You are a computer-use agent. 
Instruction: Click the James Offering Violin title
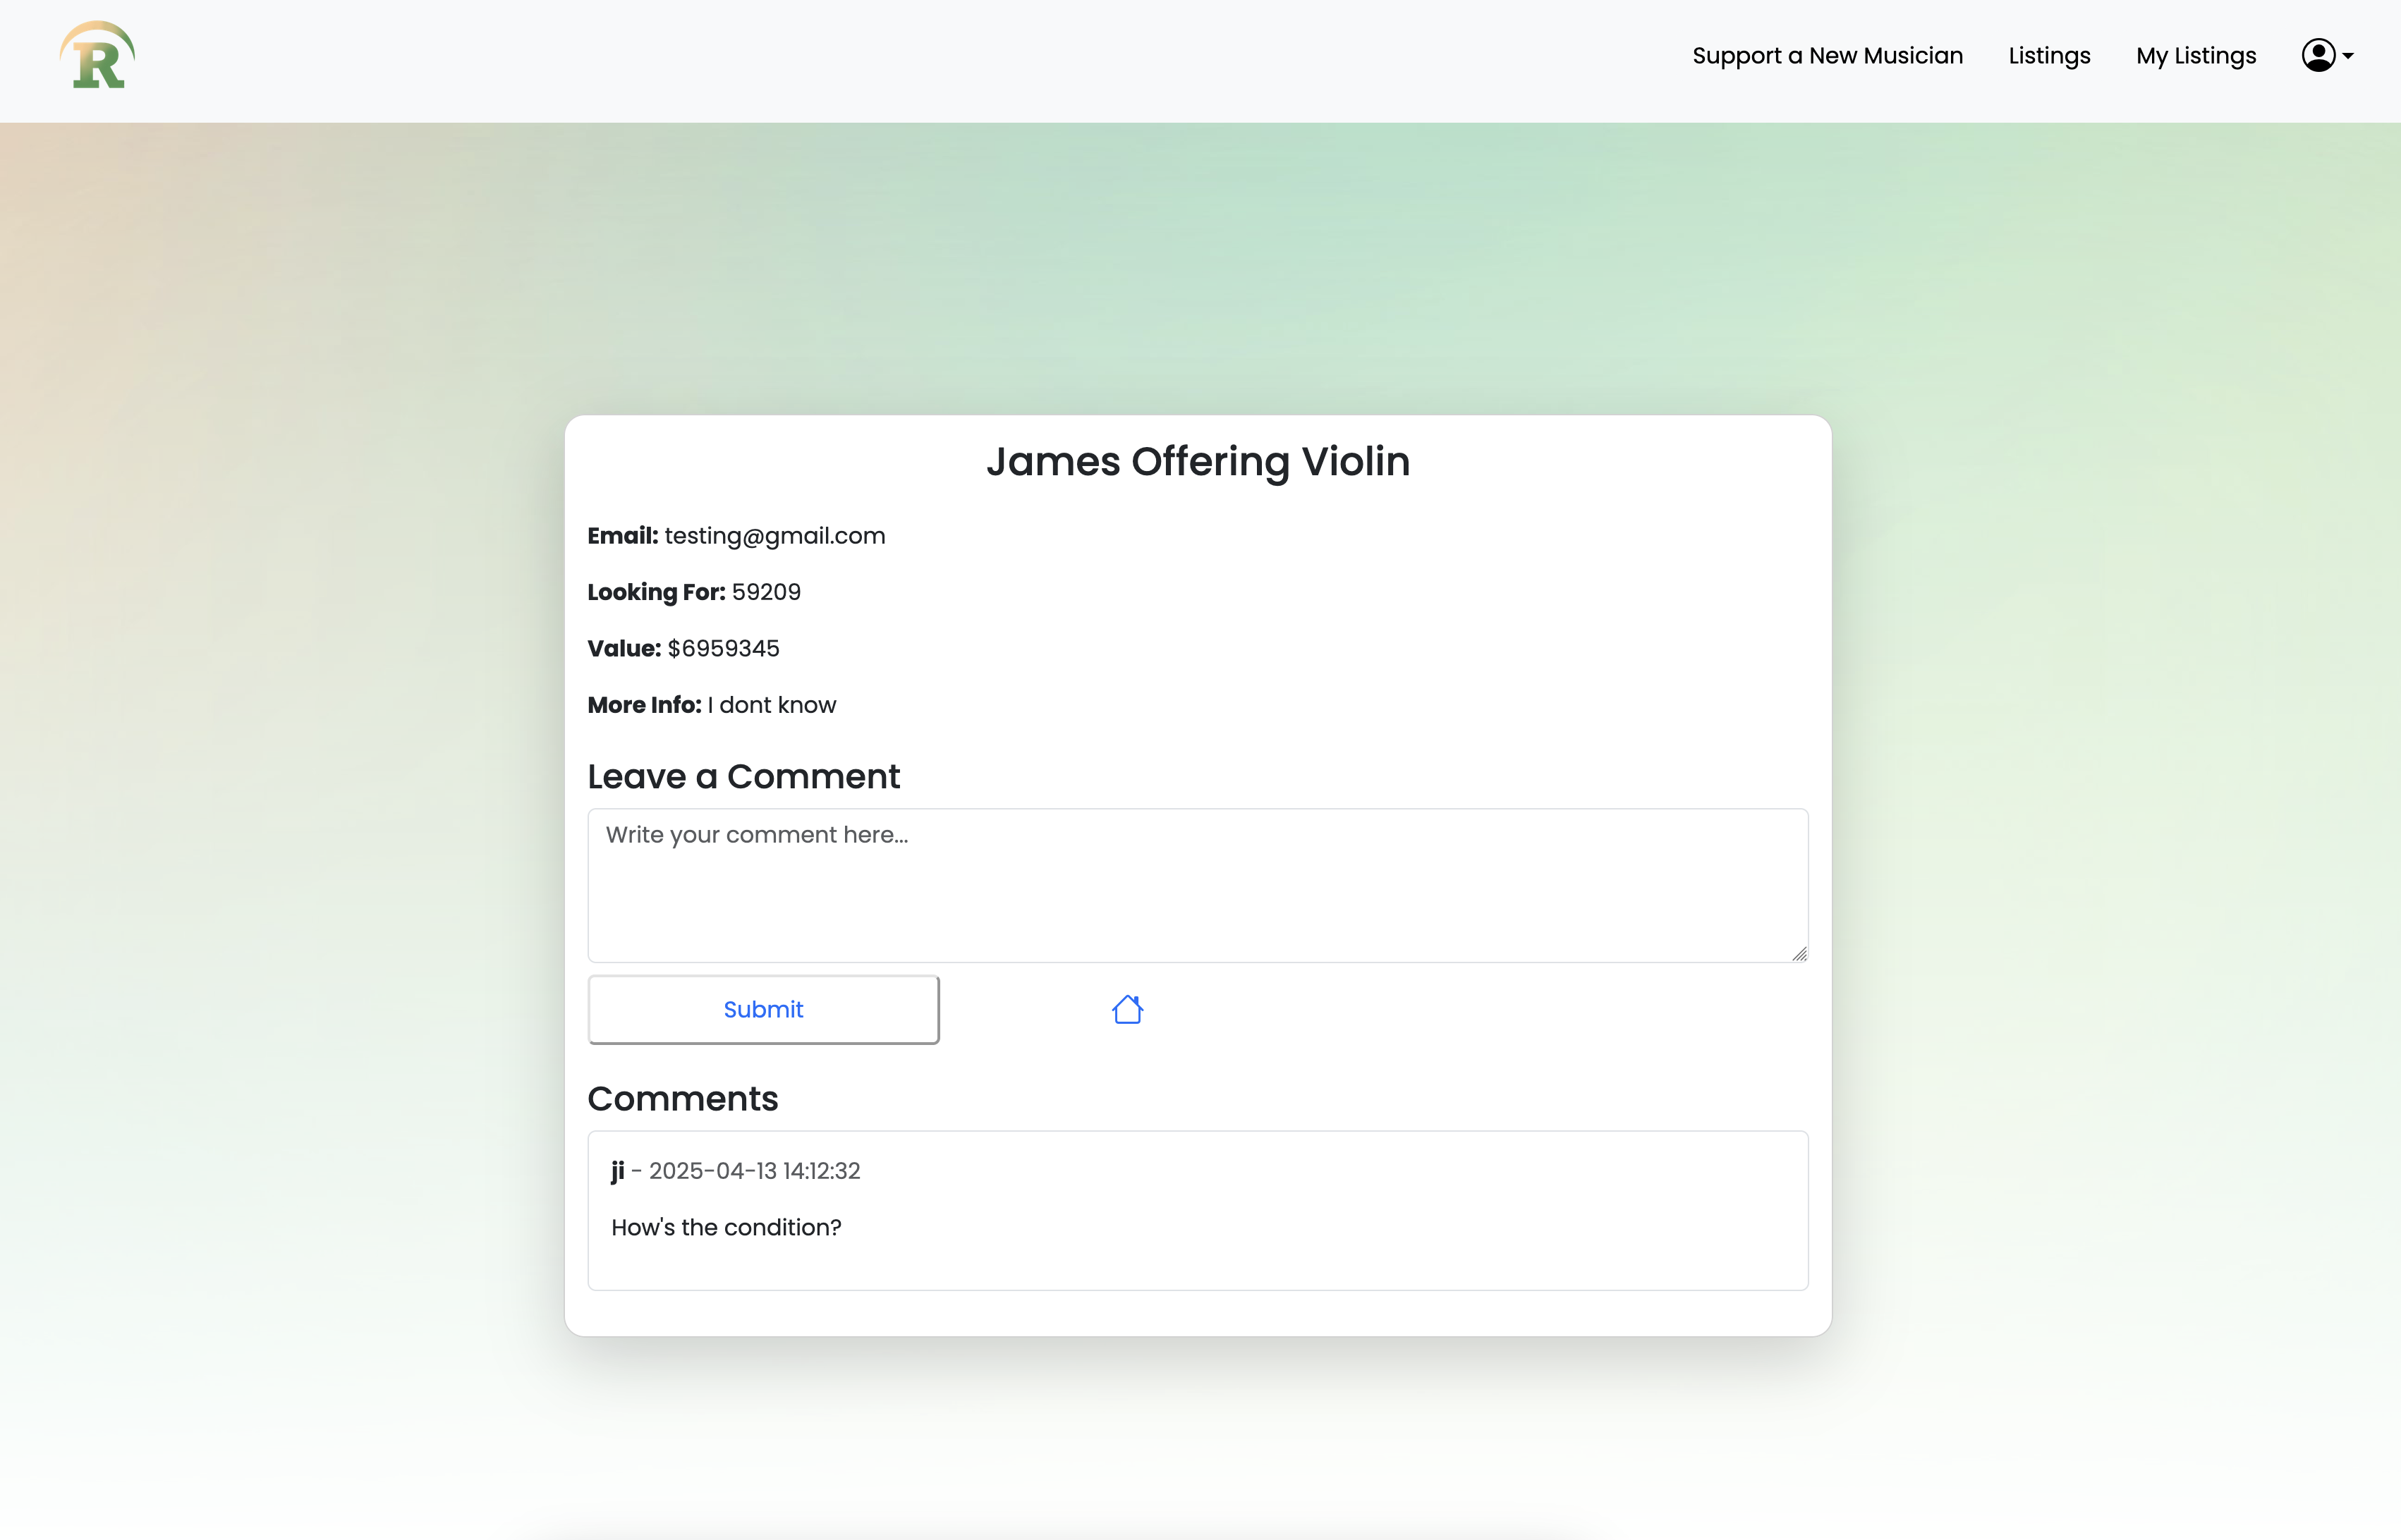point(1198,462)
